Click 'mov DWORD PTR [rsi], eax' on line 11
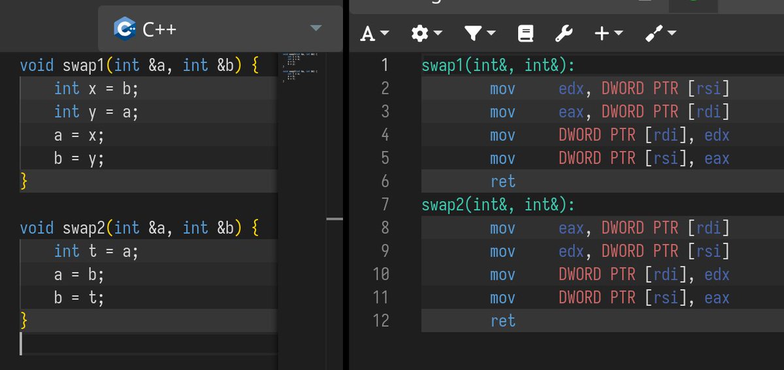 click(610, 298)
